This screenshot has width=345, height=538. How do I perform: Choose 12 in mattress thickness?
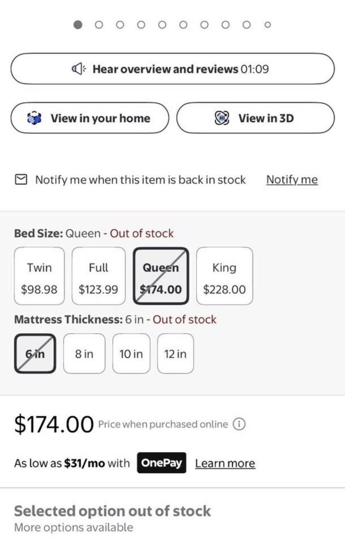pyautogui.click(x=175, y=353)
